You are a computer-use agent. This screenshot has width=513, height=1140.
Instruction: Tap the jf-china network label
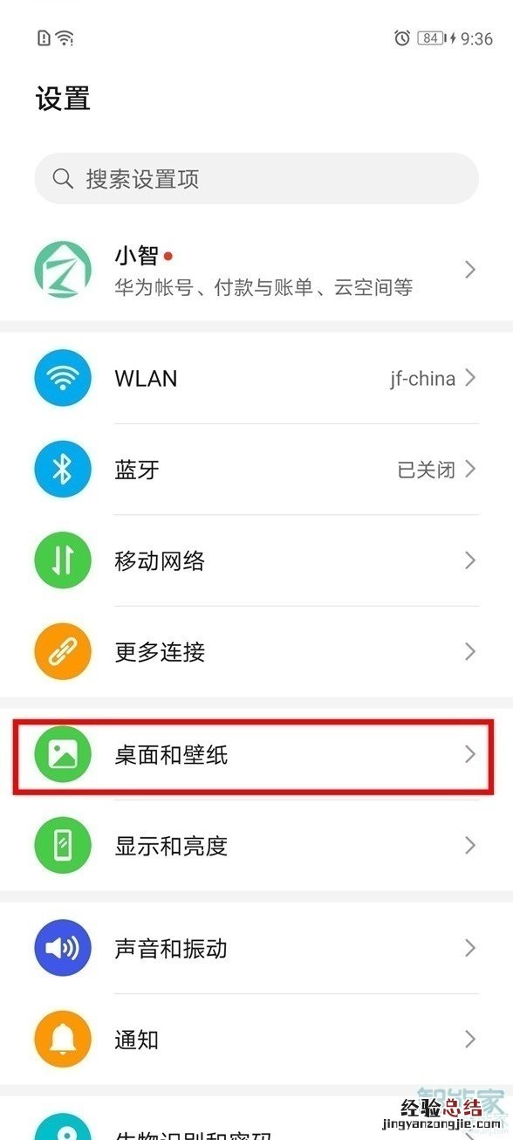[x=422, y=379]
